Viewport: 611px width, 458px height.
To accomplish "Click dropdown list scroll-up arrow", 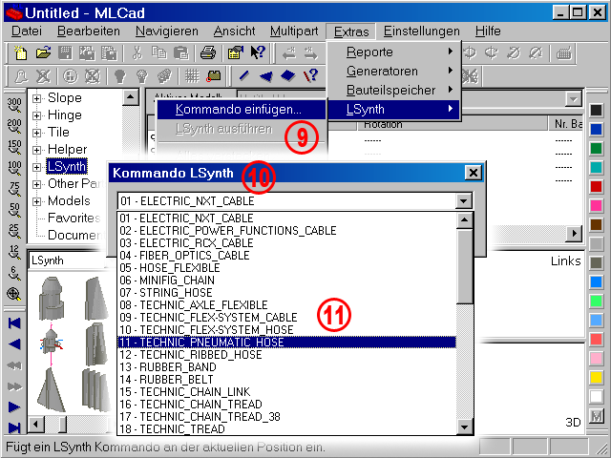I will (x=464, y=220).
